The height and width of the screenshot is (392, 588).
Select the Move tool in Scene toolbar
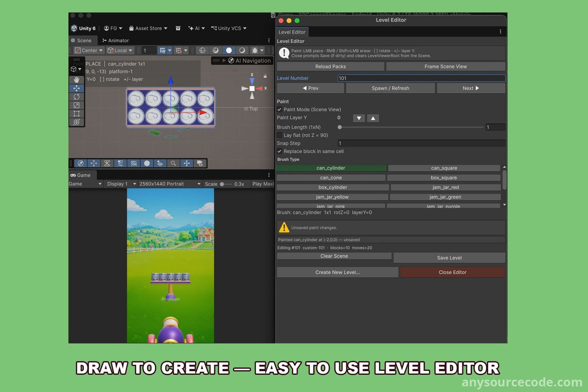click(76, 88)
